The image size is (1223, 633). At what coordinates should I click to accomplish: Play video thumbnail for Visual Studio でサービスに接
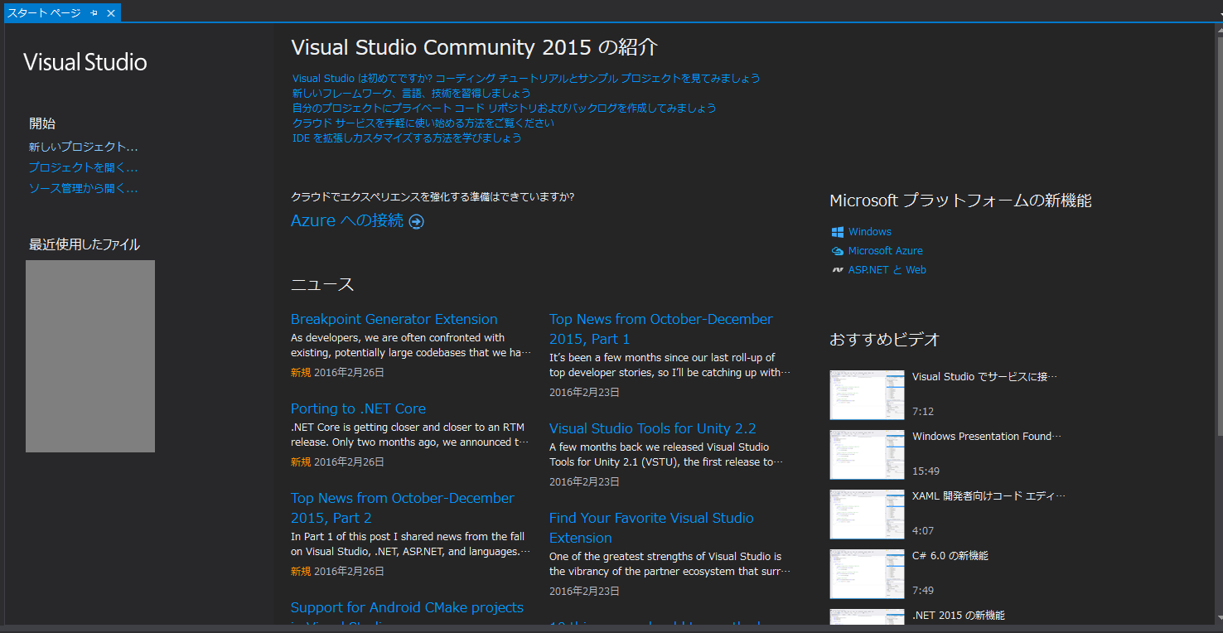867,395
